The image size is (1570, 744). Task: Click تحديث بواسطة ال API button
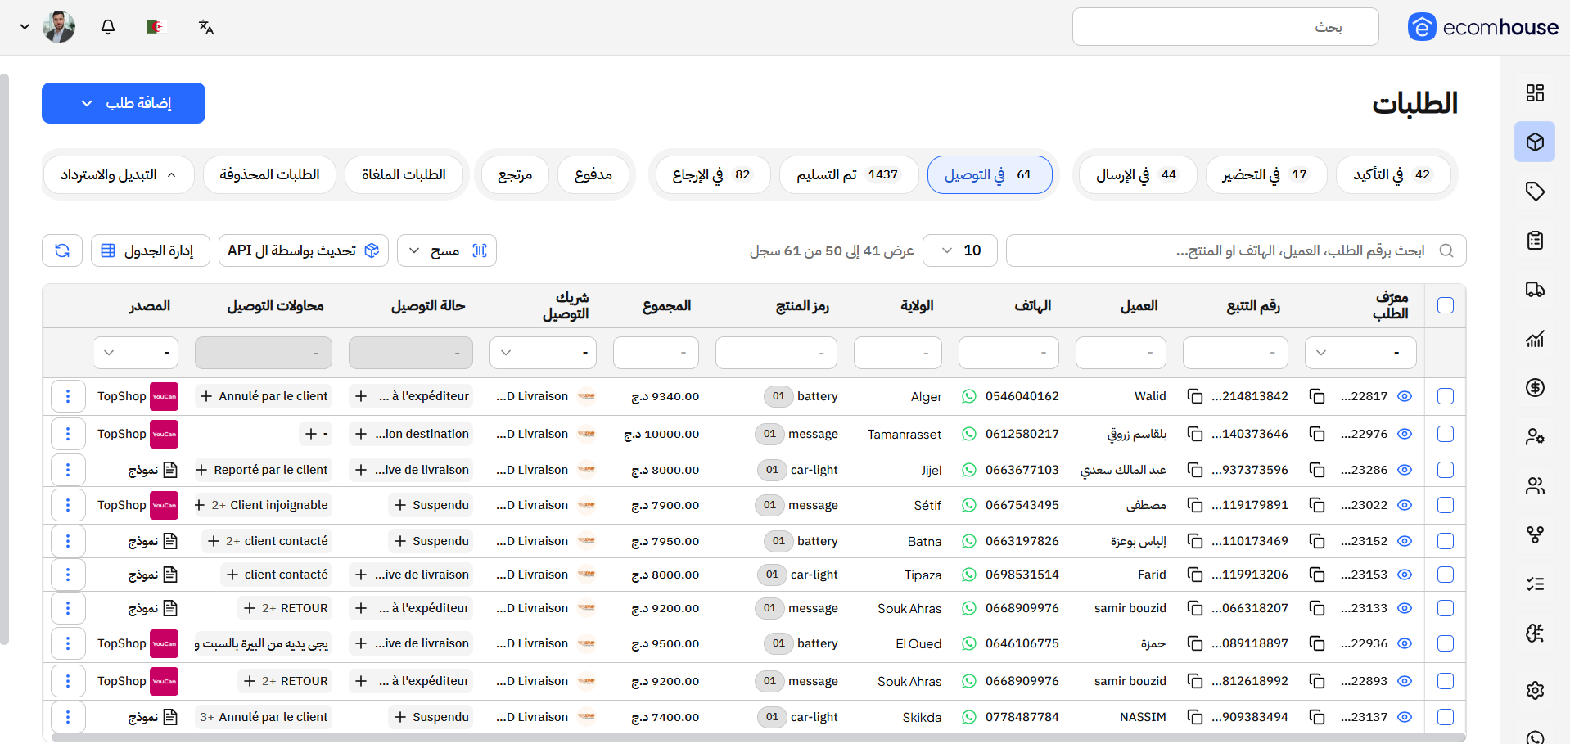304,250
